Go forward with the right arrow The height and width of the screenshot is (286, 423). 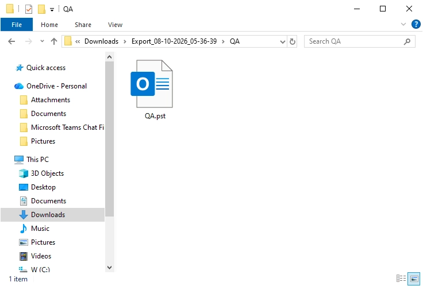(28, 41)
